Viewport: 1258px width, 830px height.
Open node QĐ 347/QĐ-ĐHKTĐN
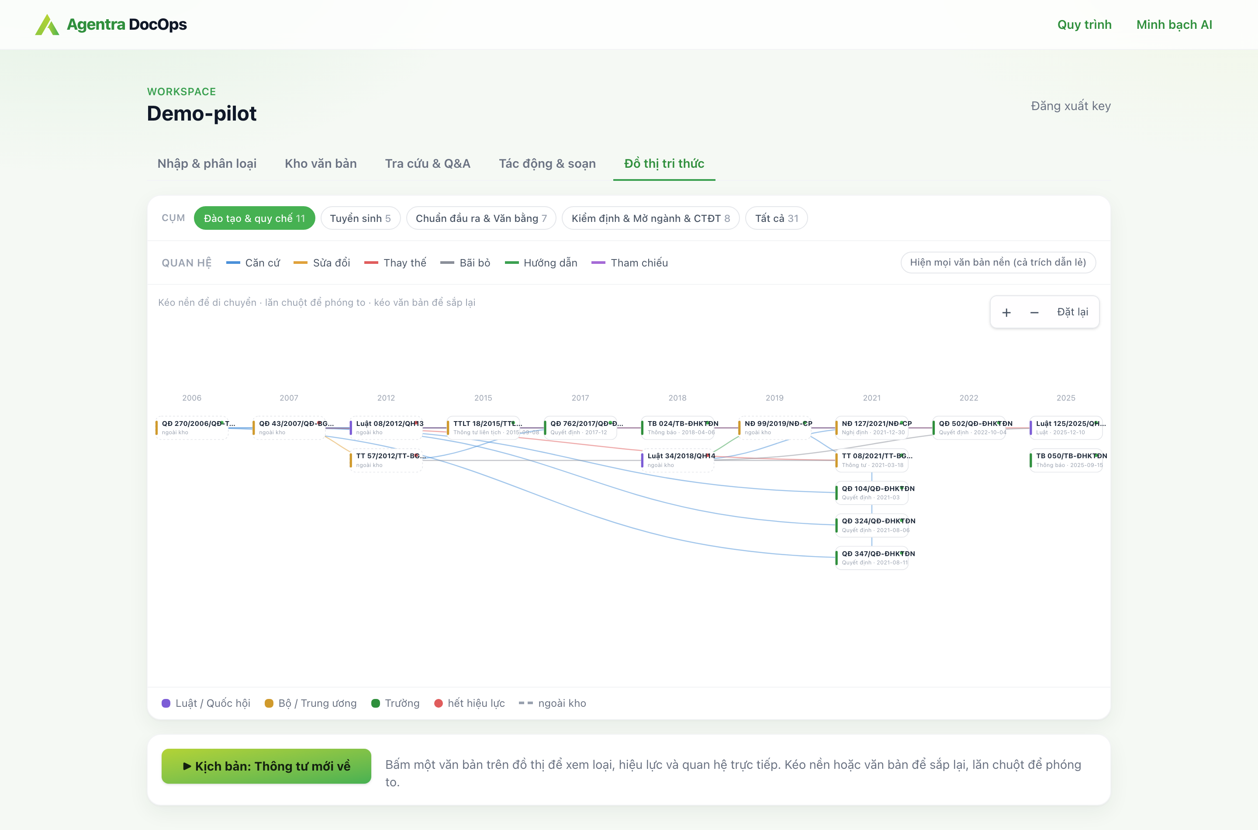(x=872, y=558)
